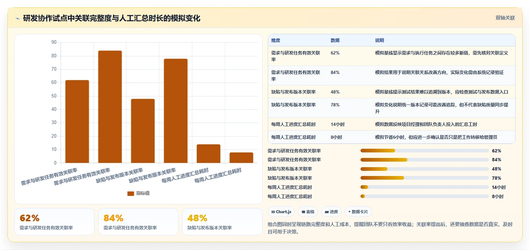Click the 90 label on the y-axis
This screenshot has height=250, width=530.
pos(54,42)
